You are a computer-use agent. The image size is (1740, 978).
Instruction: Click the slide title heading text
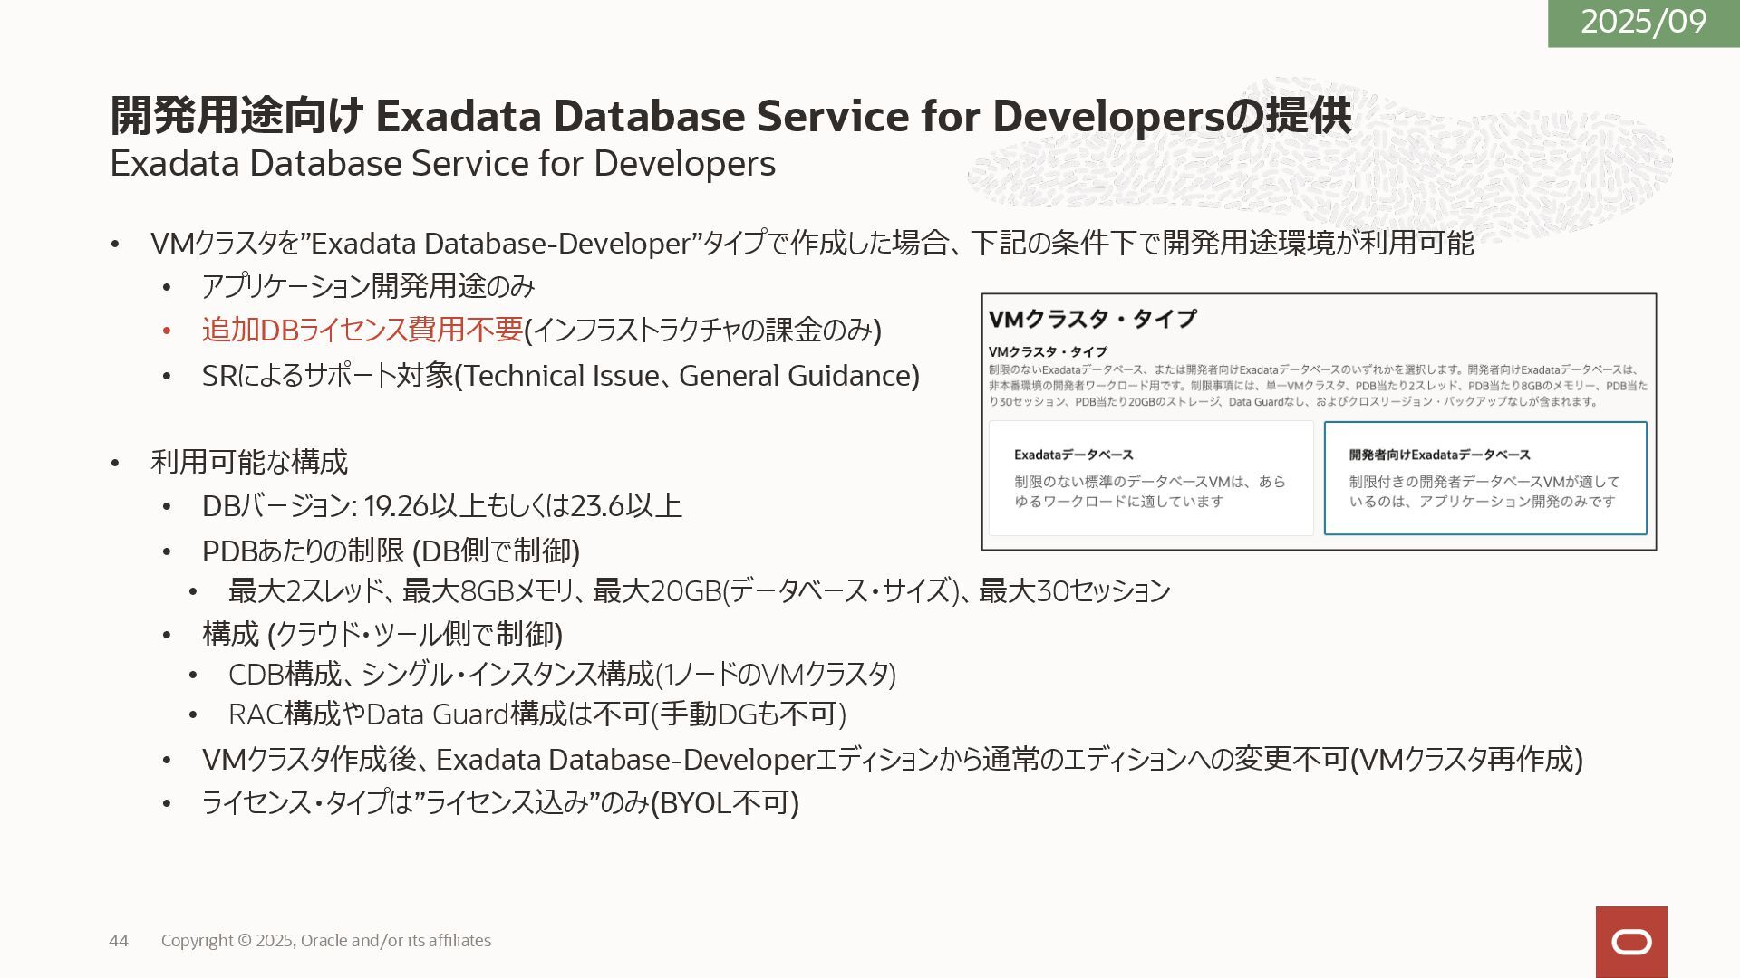tap(730, 116)
